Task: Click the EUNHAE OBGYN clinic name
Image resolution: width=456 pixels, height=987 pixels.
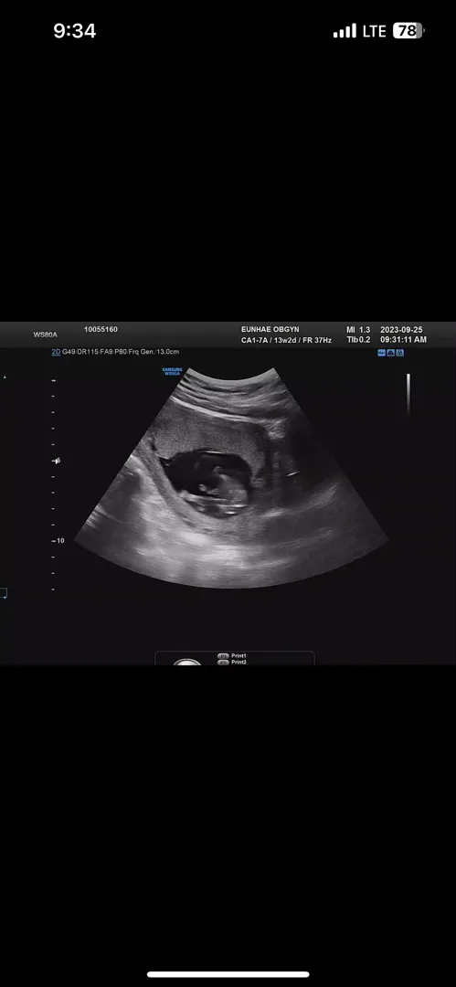Action: (271, 329)
